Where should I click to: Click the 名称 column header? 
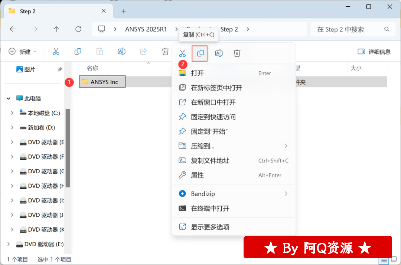92,68
